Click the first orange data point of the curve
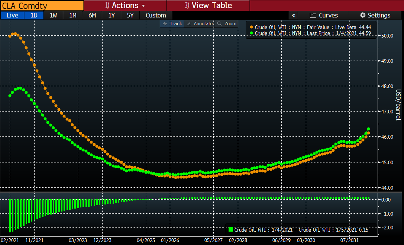 coord(10,36)
